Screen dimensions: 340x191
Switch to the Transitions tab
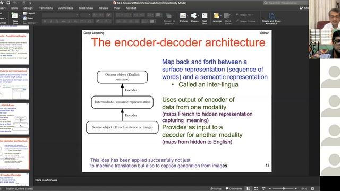(x=45, y=8)
